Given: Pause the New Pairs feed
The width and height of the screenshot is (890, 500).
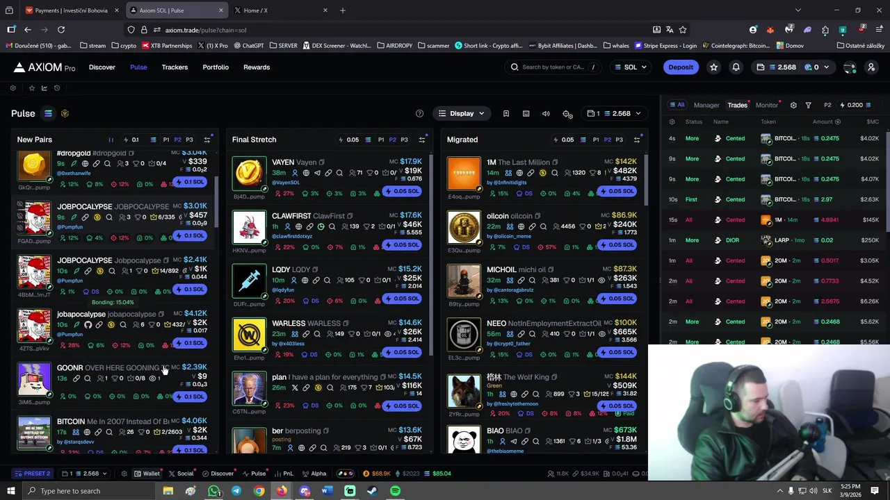Looking at the screenshot, I should pyautogui.click(x=111, y=140).
